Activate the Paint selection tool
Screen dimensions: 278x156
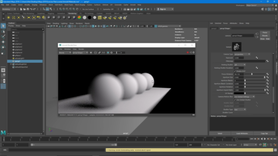tap(3, 36)
